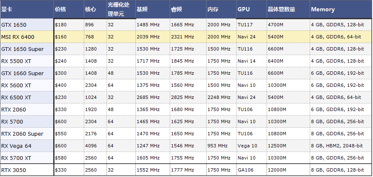Image resolution: width=373 pixels, height=177 pixels.
Task: Click the 1485 MHz base clock cell
Action: (x=153, y=25)
